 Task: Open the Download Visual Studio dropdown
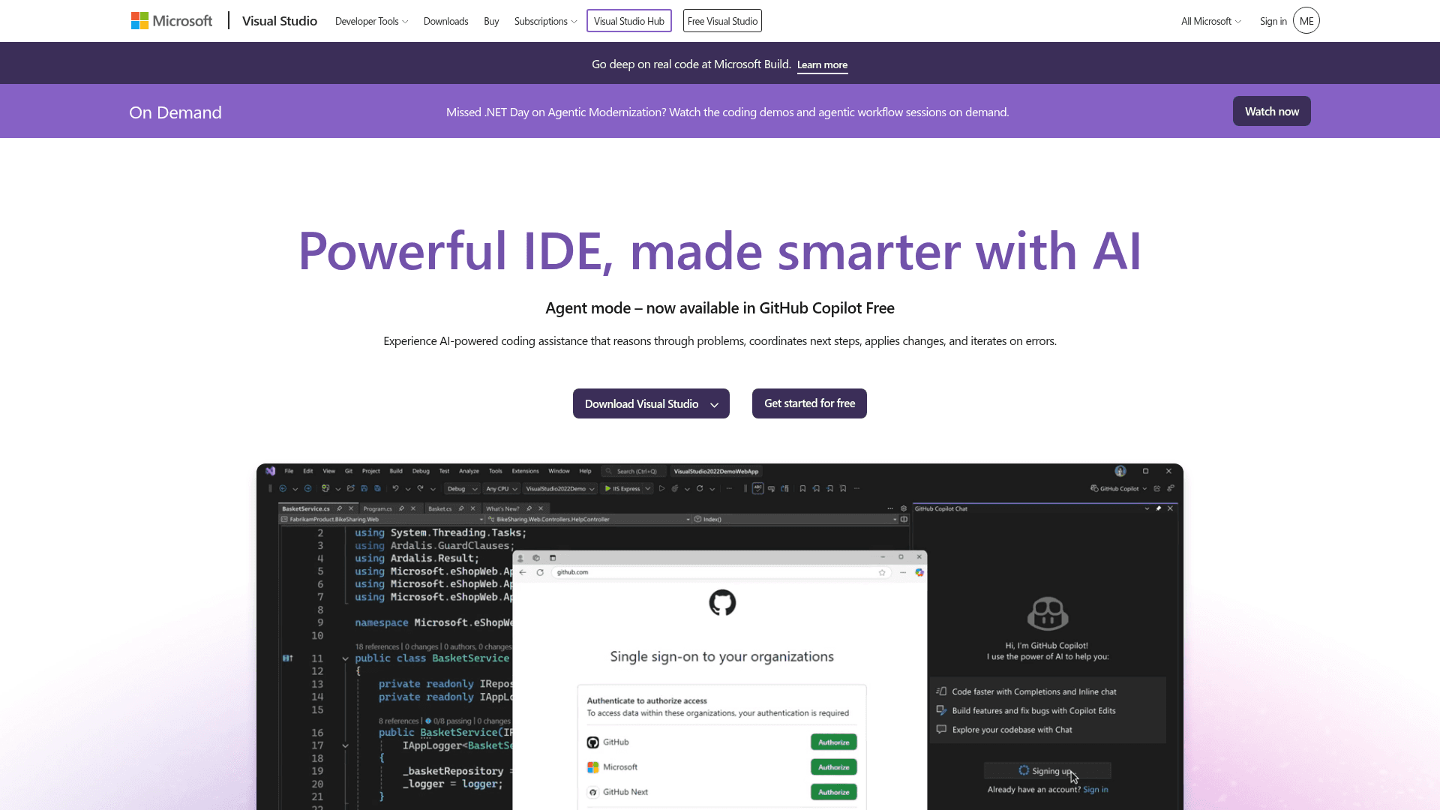point(651,403)
